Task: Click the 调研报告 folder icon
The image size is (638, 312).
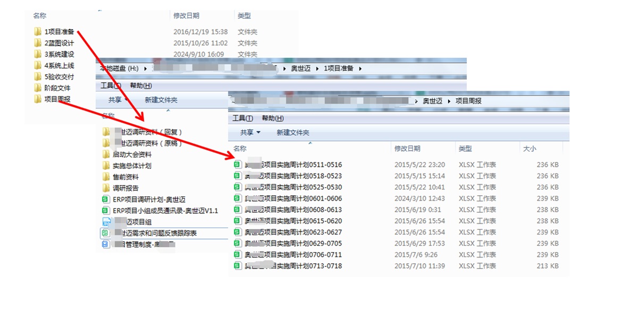Action: pos(106,188)
